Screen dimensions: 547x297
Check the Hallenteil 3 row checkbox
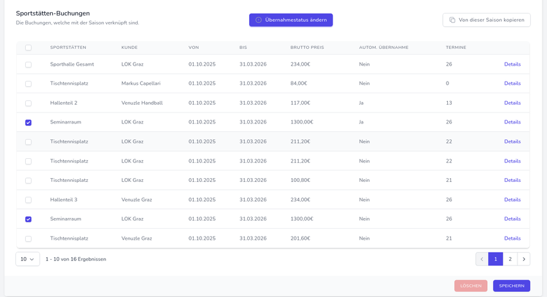(28, 200)
